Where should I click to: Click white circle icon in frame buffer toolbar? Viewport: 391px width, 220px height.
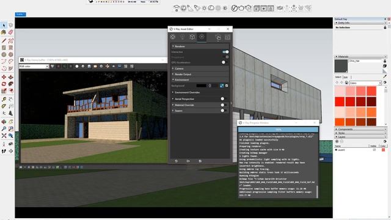(77, 67)
